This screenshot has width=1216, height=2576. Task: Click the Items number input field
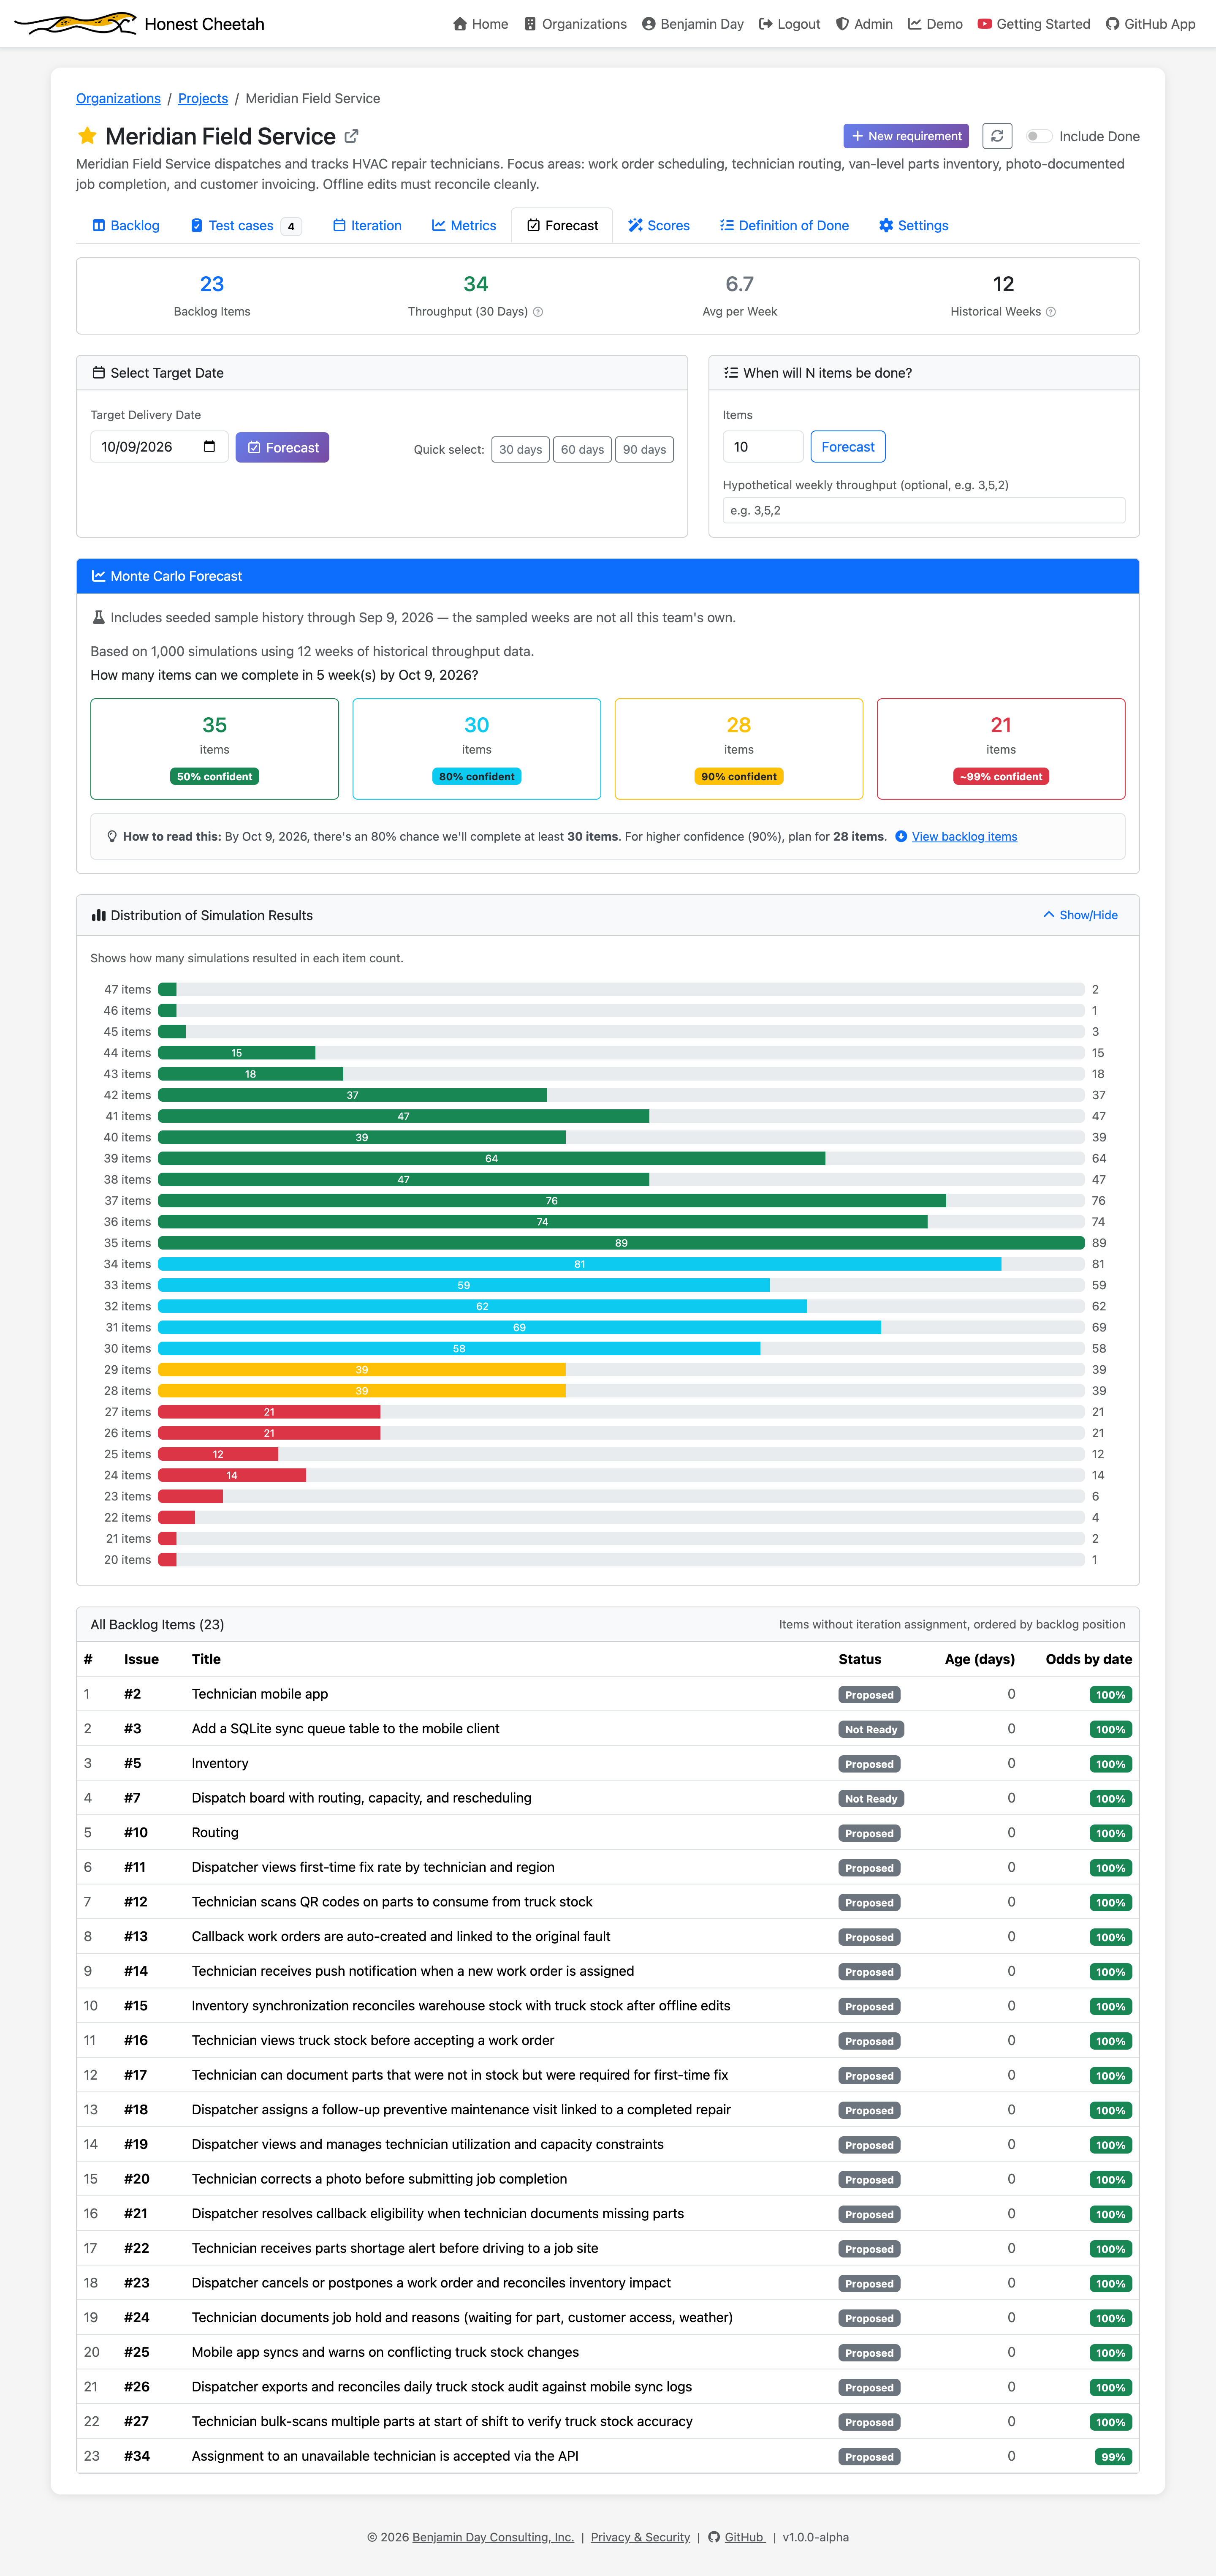[763, 447]
